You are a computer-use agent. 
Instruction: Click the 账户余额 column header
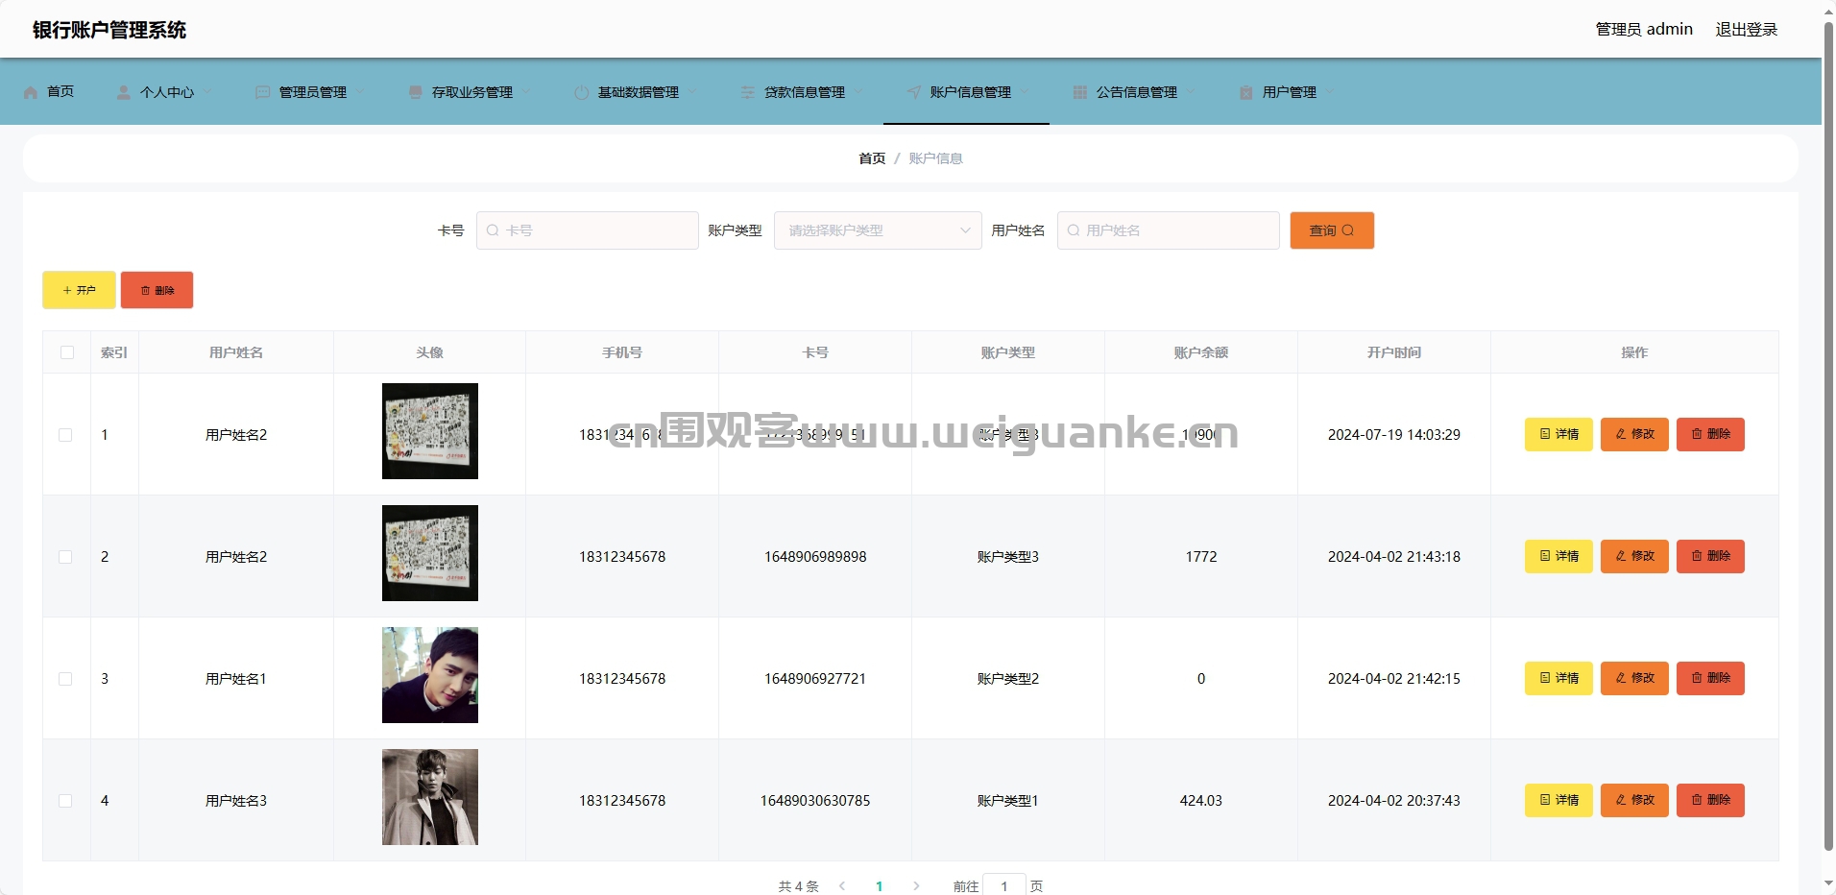click(x=1201, y=352)
